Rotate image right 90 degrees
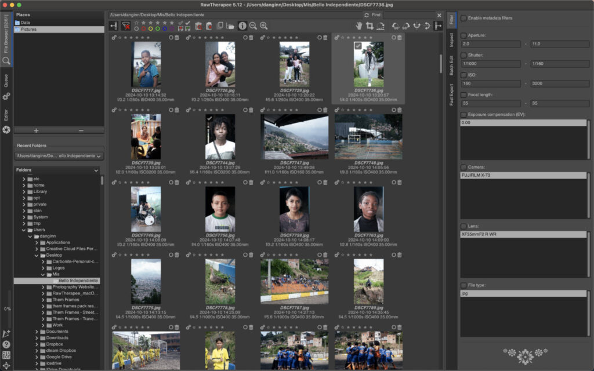 (x=406, y=26)
